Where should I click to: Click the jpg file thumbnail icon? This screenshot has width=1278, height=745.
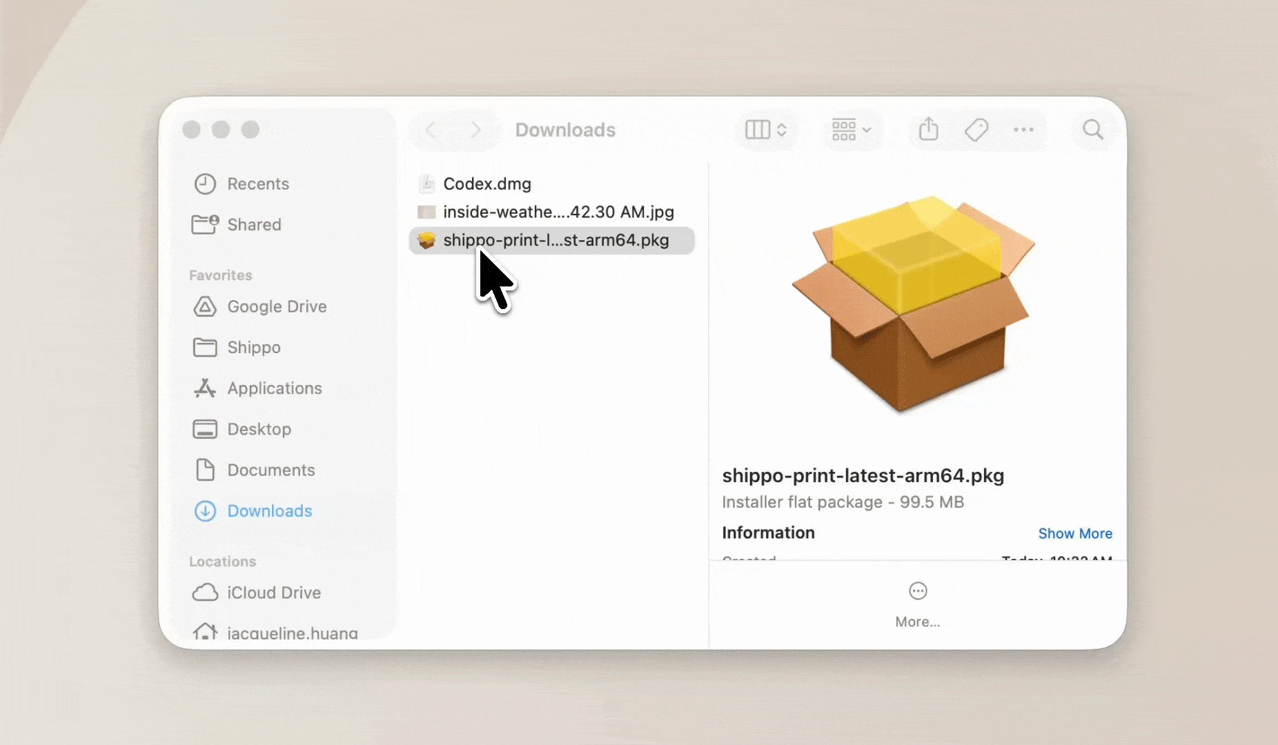(x=426, y=212)
